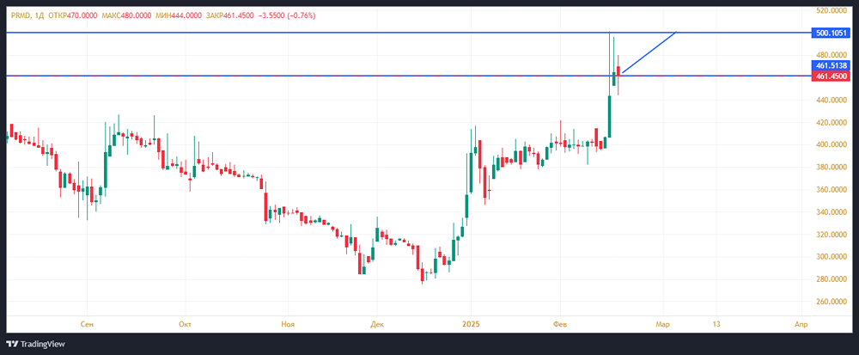Image resolution: width=859 pixels, height=355 pixels.
Task: Click the 300.0000 price axis label
Action: coord(832,256)
